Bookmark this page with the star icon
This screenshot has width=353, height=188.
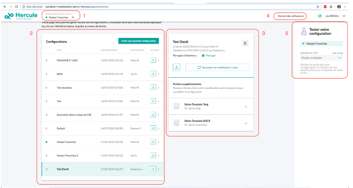(318, 7)
